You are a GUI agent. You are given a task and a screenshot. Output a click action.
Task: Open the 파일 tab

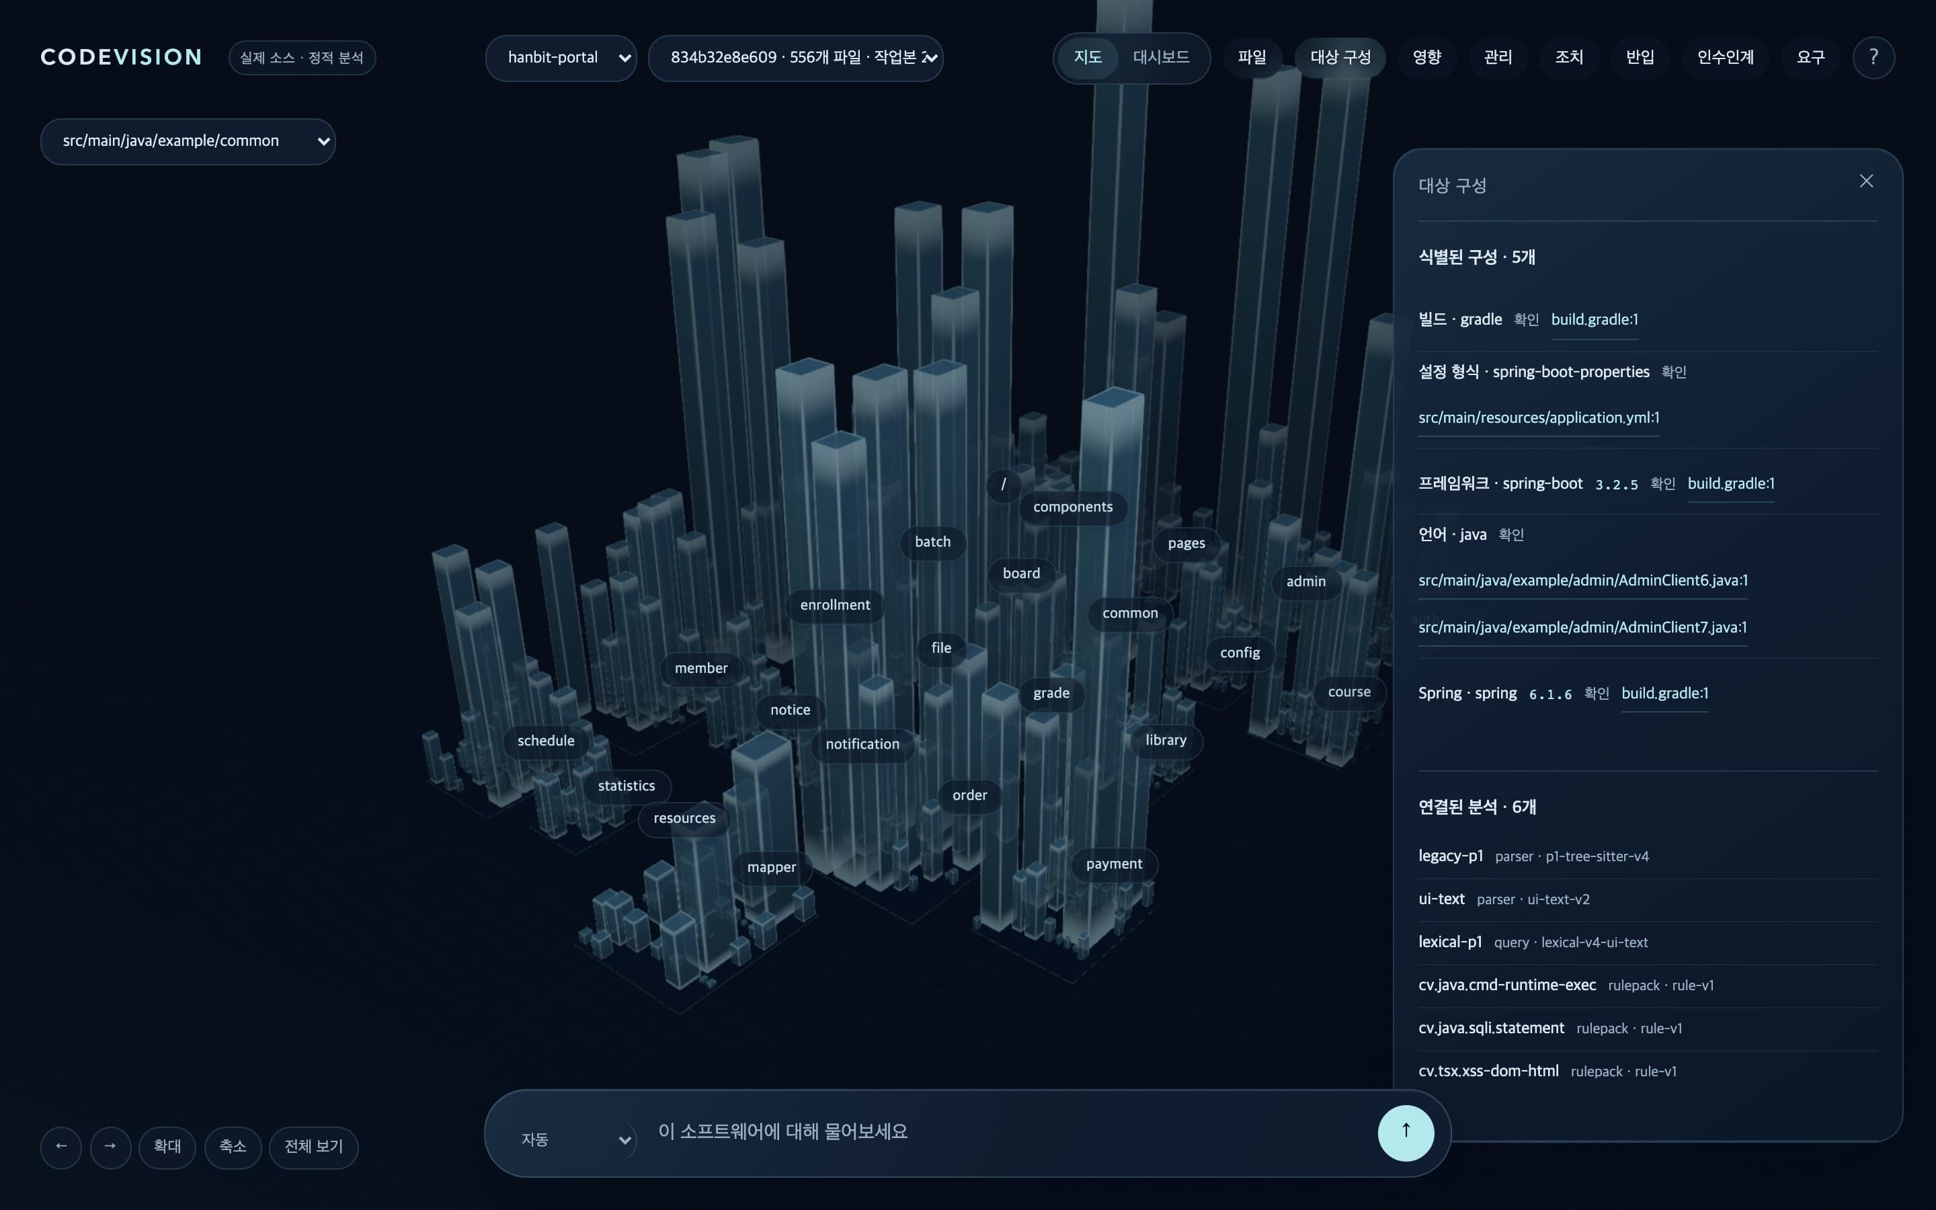1252,58
